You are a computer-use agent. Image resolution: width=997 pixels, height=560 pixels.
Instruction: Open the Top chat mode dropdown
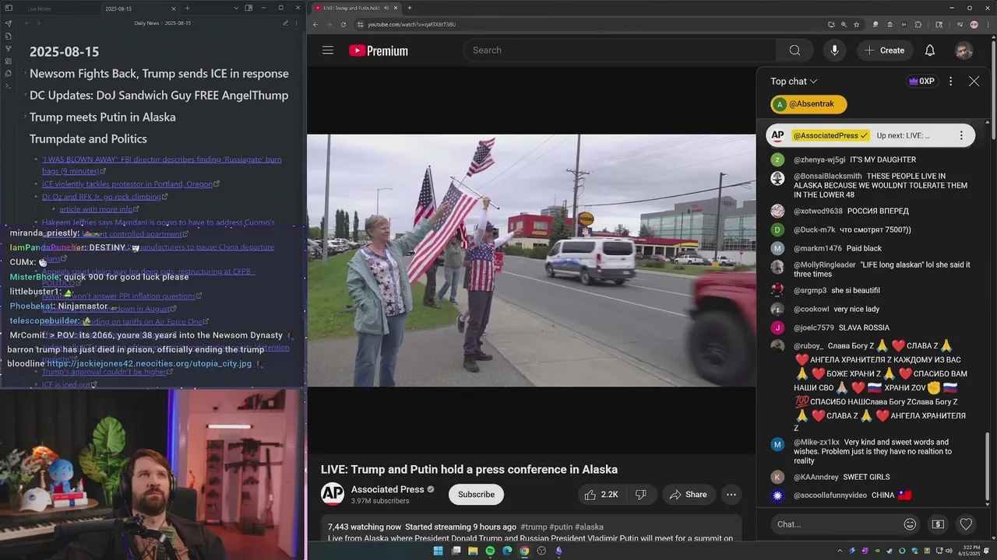794,81
